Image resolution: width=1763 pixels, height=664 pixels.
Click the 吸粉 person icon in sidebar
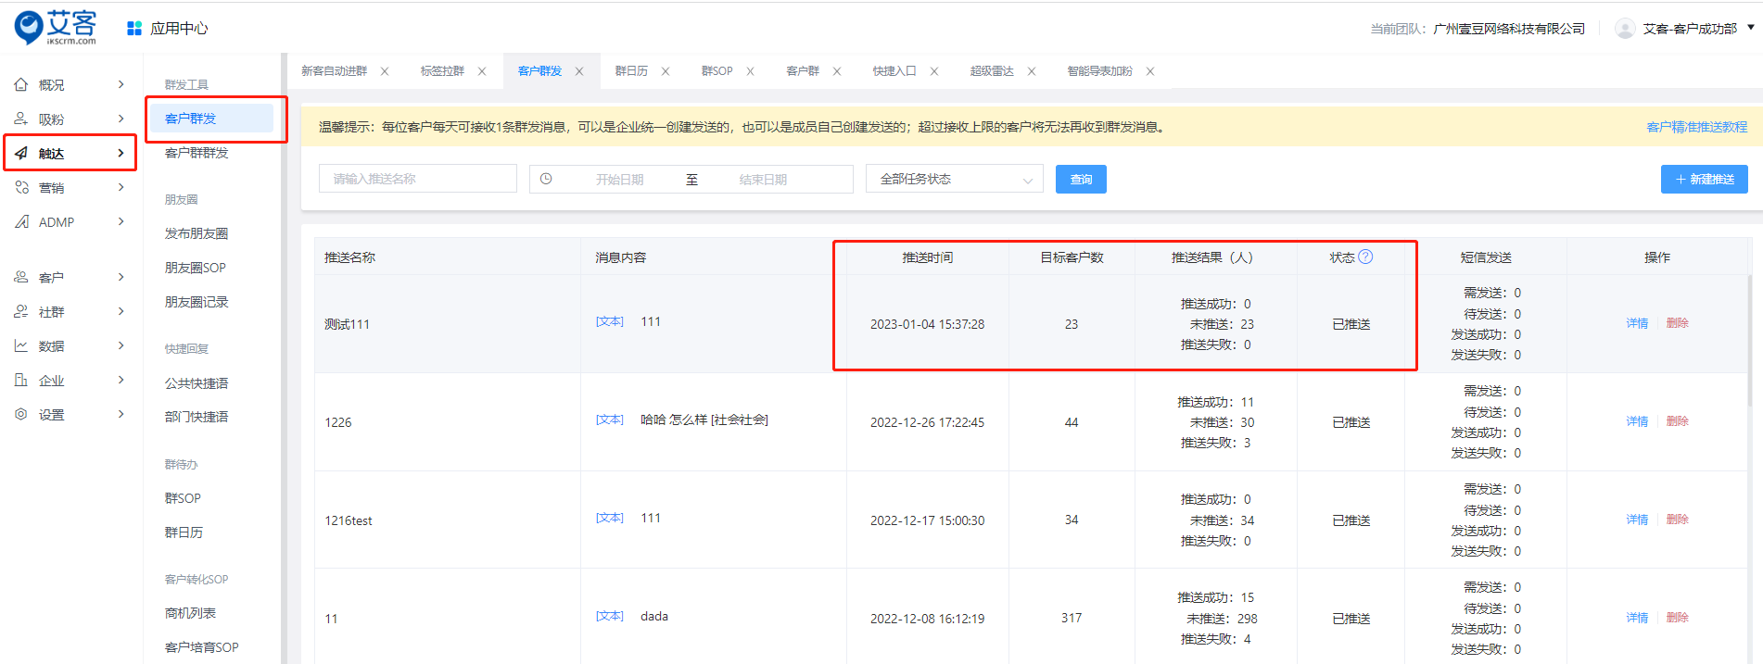[x=21, y=119]
